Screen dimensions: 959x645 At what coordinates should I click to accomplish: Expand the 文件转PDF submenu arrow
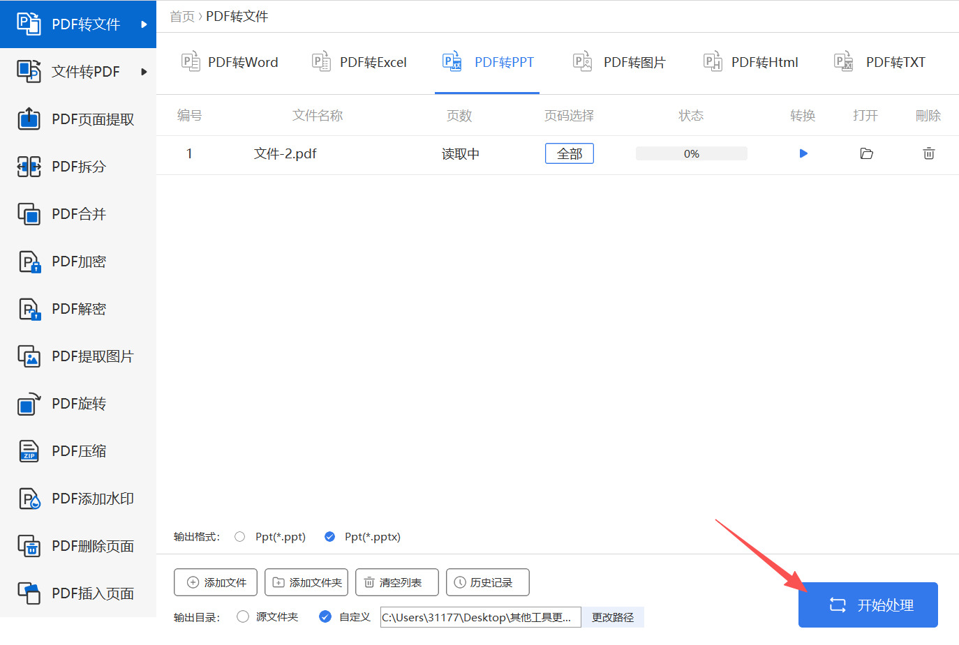(144, 72)
